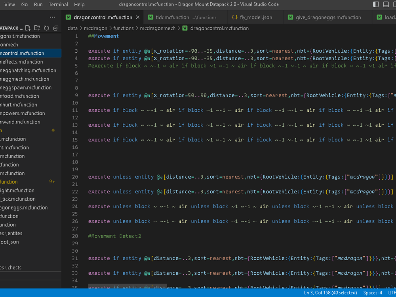Viewport: 396px width, 297px height.
Task: Close the dragoncontrol.mcfunction tab
Action: click(138, 17)
